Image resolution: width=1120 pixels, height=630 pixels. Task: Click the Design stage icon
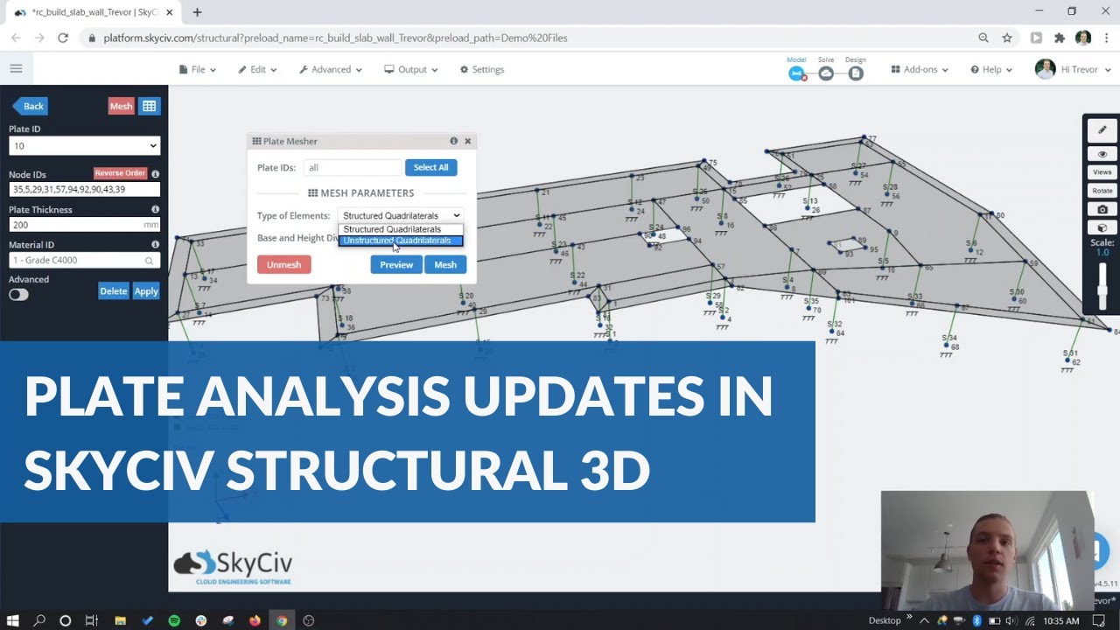(x=856, y=74)
